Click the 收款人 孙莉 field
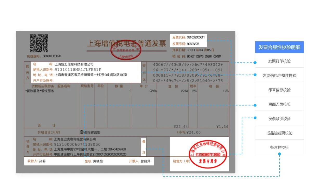Viewport: 333px width, 187px height. click(38, 161)
